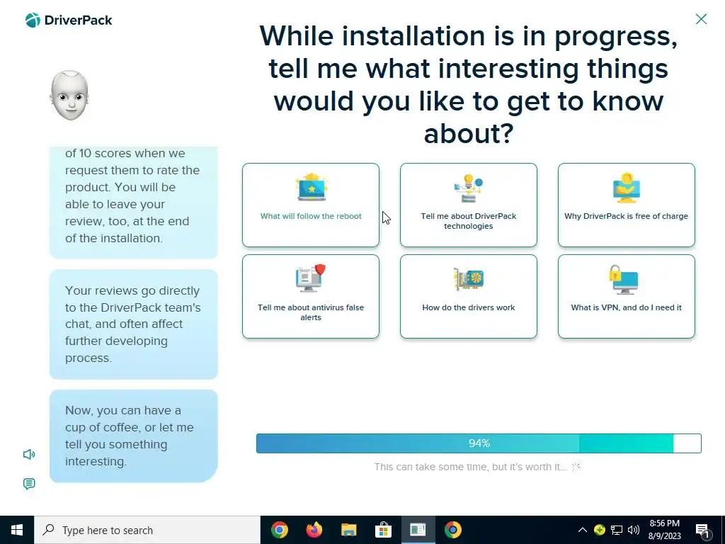
Task: Open Firefox from the taskbar
Action: coord(314,530)
